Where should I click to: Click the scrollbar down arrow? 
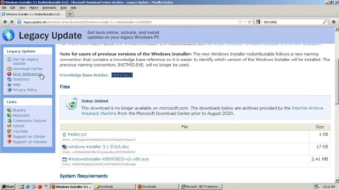337,181
